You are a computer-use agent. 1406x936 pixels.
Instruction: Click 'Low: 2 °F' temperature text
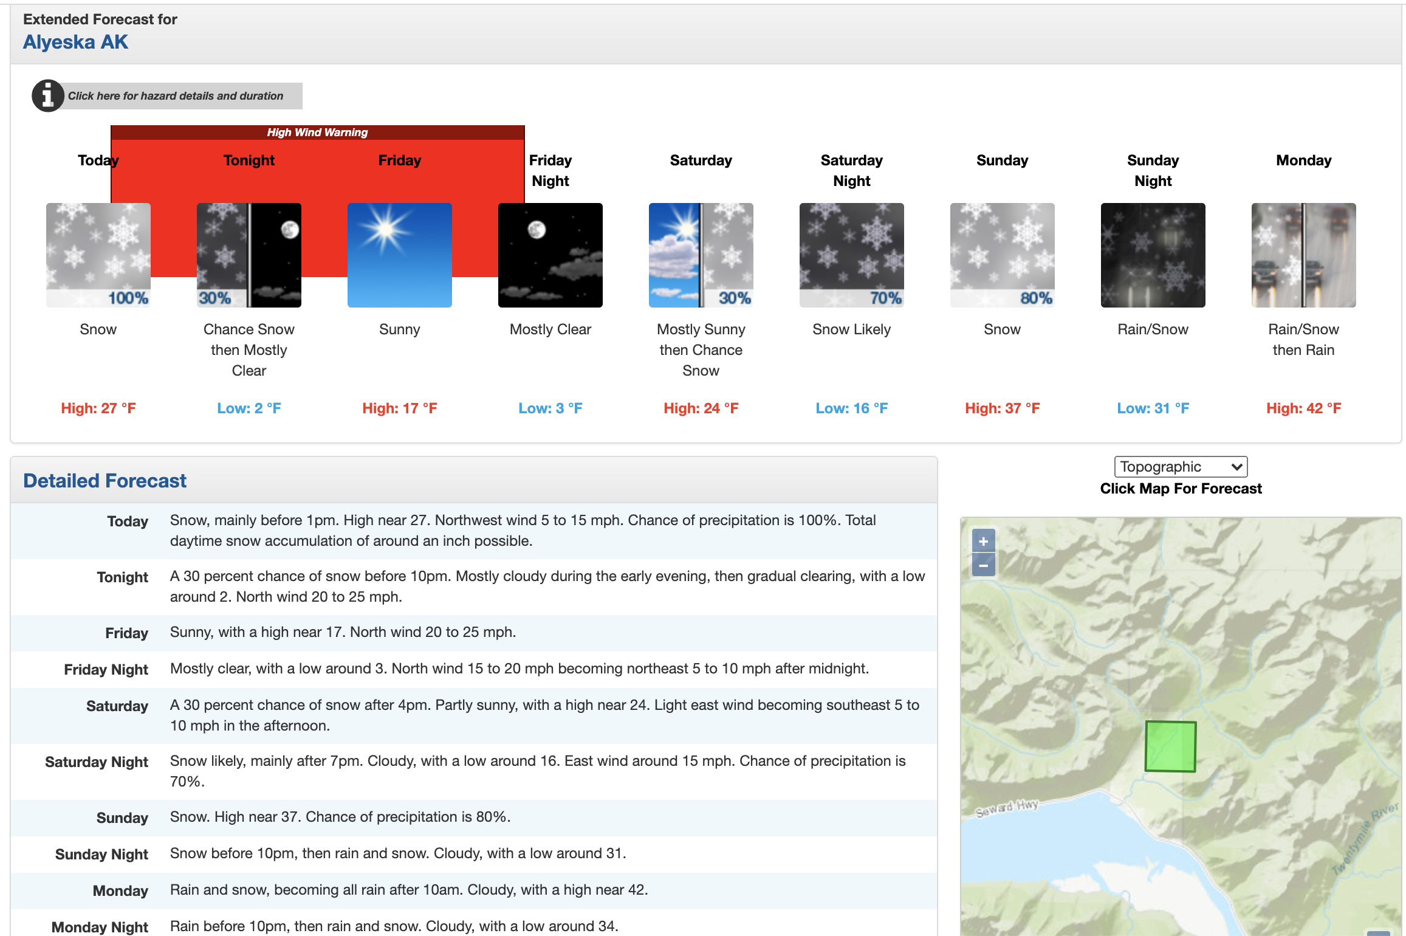(x=249, y=408)
